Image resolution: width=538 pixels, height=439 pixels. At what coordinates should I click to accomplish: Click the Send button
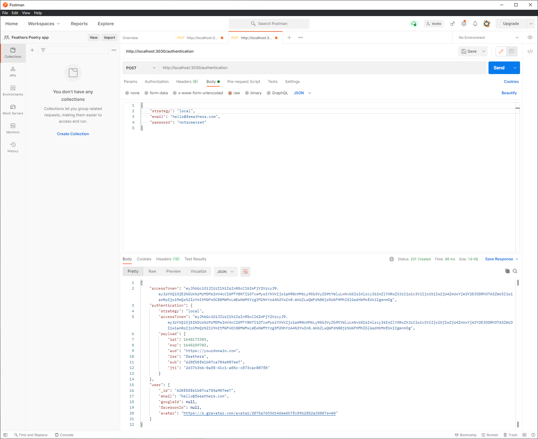click(499, 68)
